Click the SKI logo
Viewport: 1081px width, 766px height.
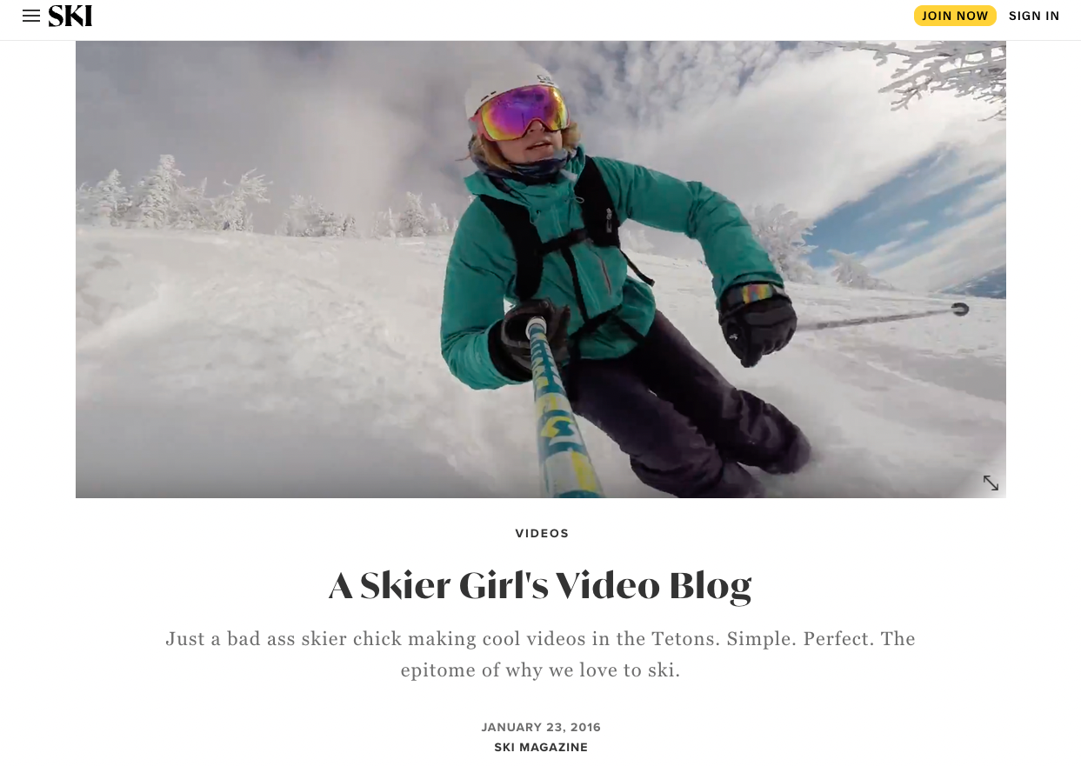tap(70, 16)
